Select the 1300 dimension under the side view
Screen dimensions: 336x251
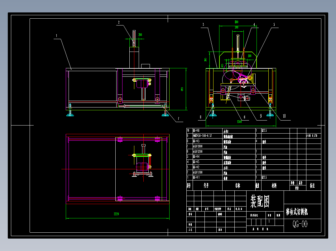pos(239,122)
